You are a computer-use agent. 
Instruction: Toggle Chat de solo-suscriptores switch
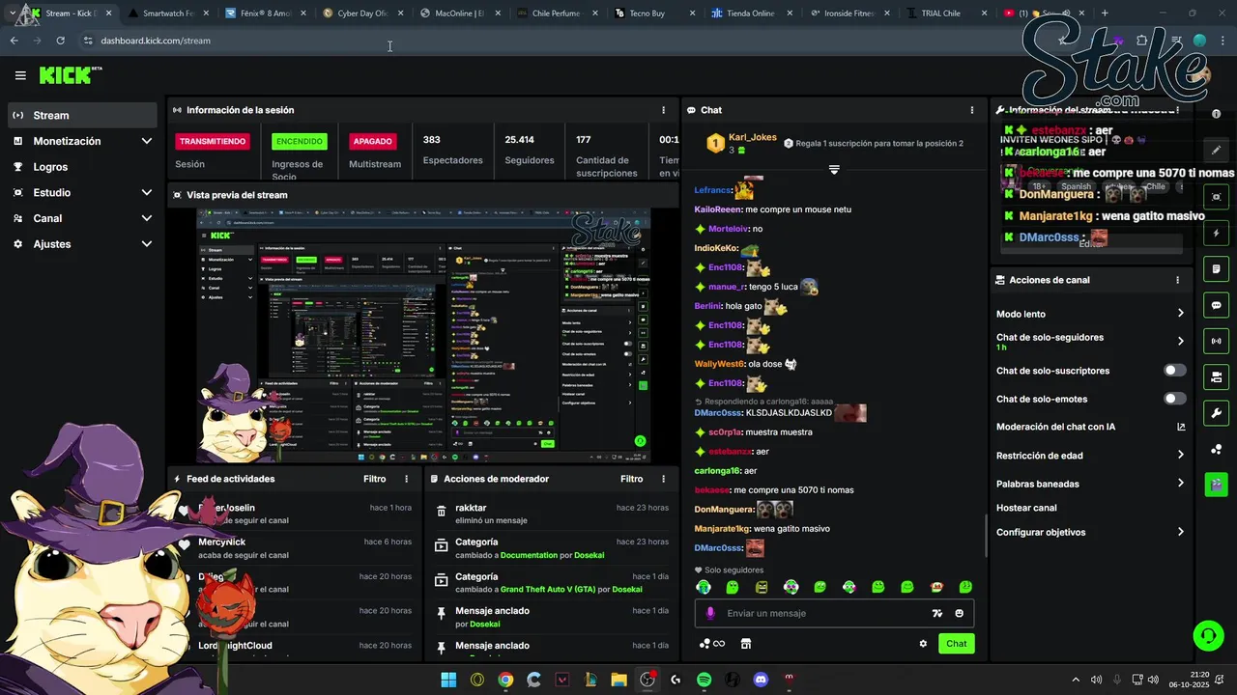click(x=1175, y=371)
